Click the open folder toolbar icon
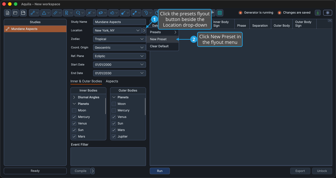This screenshot has height=178, width=336. point(15,13)
